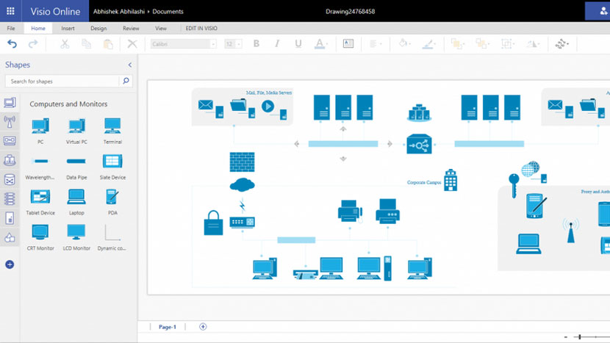The width and height of the screenshot is (610, 343).
Task: Click the zoom slider at bottom right
Action: (x=580, y=336)
